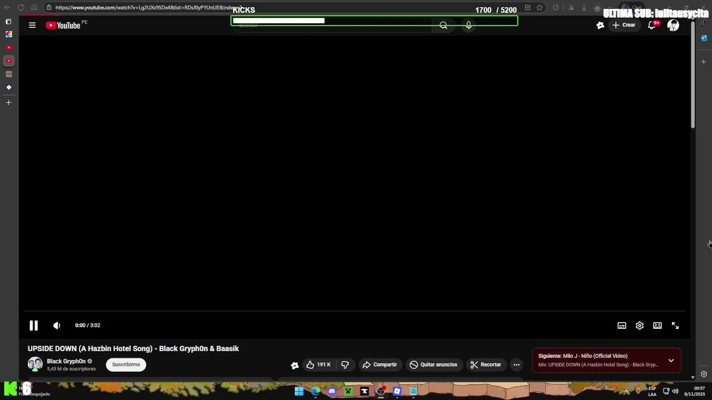Open the more actions ellipsis menu
Image resolution: width=712 pixels, height=400 pixels.
click(x=516, y=364)
